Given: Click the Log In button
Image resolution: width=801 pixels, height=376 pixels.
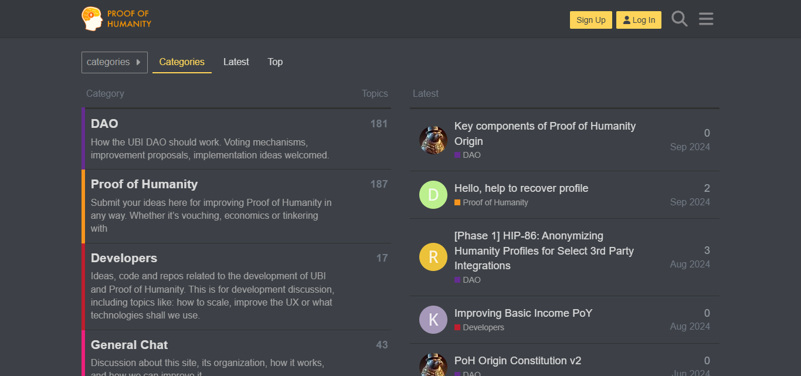Looking at the screenshot, I should (x=639, y=20).
